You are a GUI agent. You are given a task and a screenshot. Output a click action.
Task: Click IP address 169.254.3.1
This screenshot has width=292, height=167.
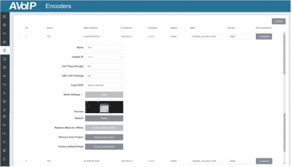[127, 37]
